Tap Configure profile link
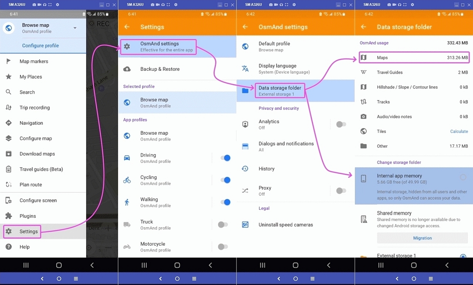Image resolution: width=473 pixels, height=285 pixels. point(41,46)
